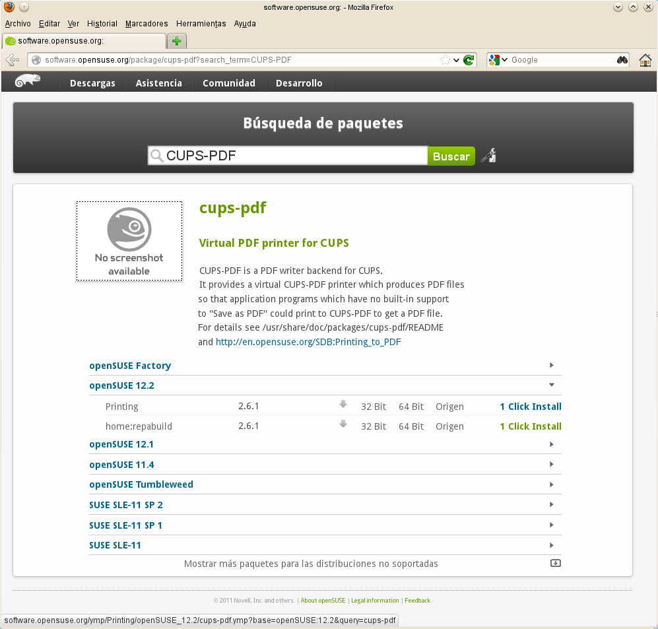Expand the SUSE SLE-11 SP 1 arrow
Image resolution: width=658 pixels, height=629 pixels.
pyautogui.click(x=551, y=525)
